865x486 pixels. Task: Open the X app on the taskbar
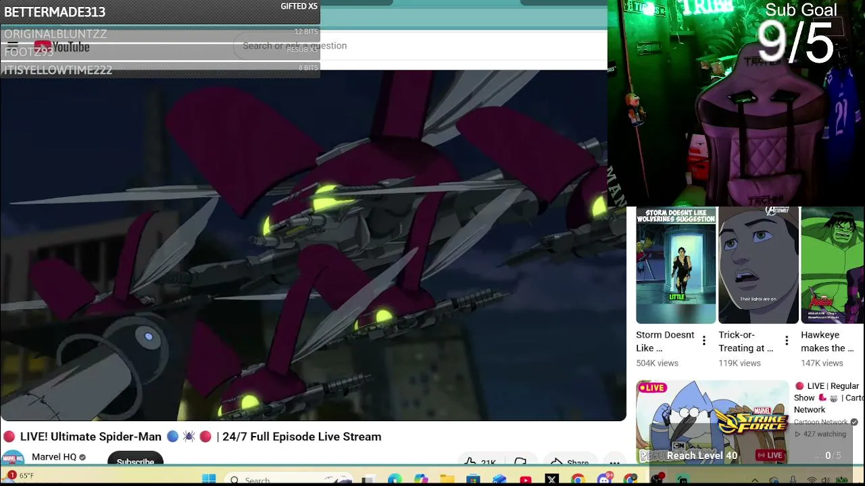pos(551,480)
